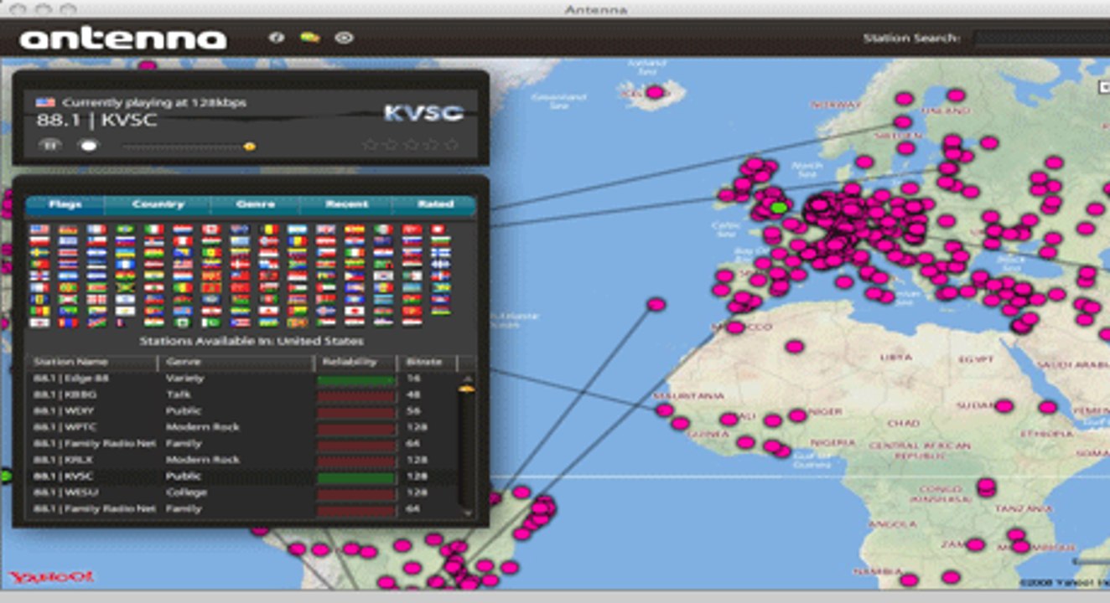Sort by the Reliability column

pos(355,363)
